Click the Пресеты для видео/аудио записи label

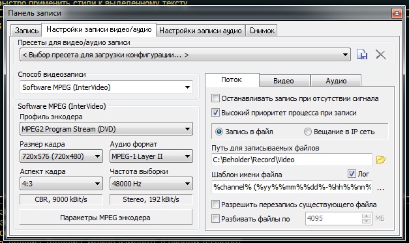(x=74, y=42)
